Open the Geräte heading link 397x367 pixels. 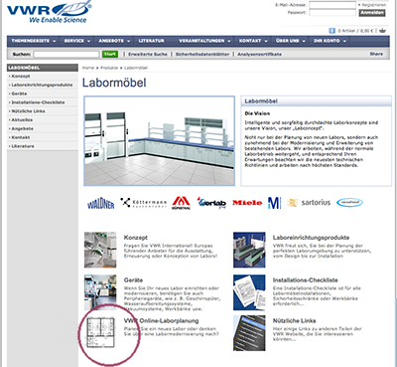[x=133, y=280]
